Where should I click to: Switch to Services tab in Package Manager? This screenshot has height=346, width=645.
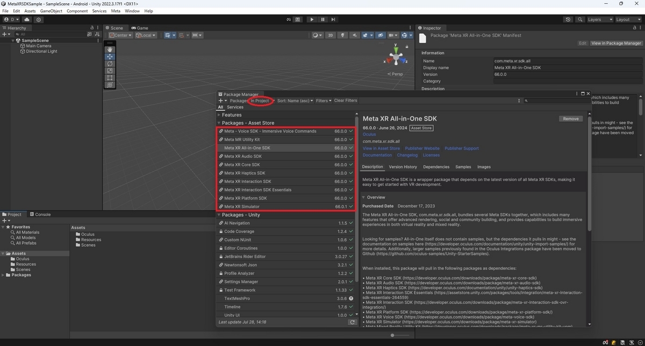(235, 107)
